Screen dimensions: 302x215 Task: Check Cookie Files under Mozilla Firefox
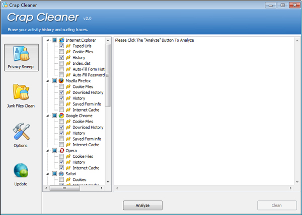tap(61, 86)
